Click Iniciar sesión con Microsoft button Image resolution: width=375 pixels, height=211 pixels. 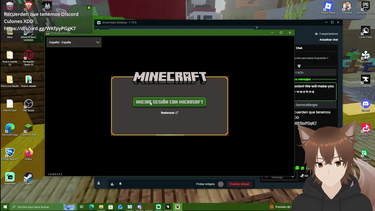[170, 102]
